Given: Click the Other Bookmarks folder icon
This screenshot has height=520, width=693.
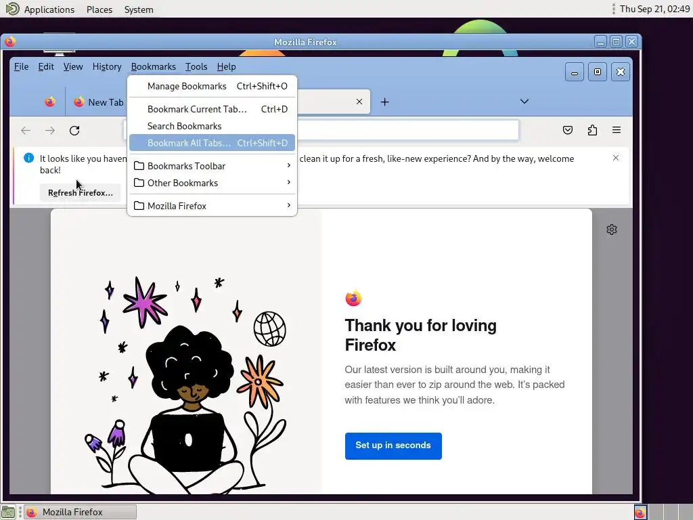Looking at the screenshot, I should (x=139, y=183).
